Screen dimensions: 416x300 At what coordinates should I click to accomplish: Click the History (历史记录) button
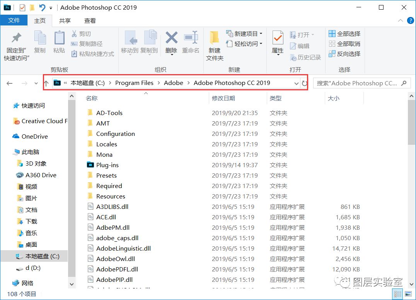tap(305, 57)
